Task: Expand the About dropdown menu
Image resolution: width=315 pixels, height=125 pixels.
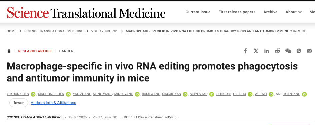Action: (x=294, y=12)
